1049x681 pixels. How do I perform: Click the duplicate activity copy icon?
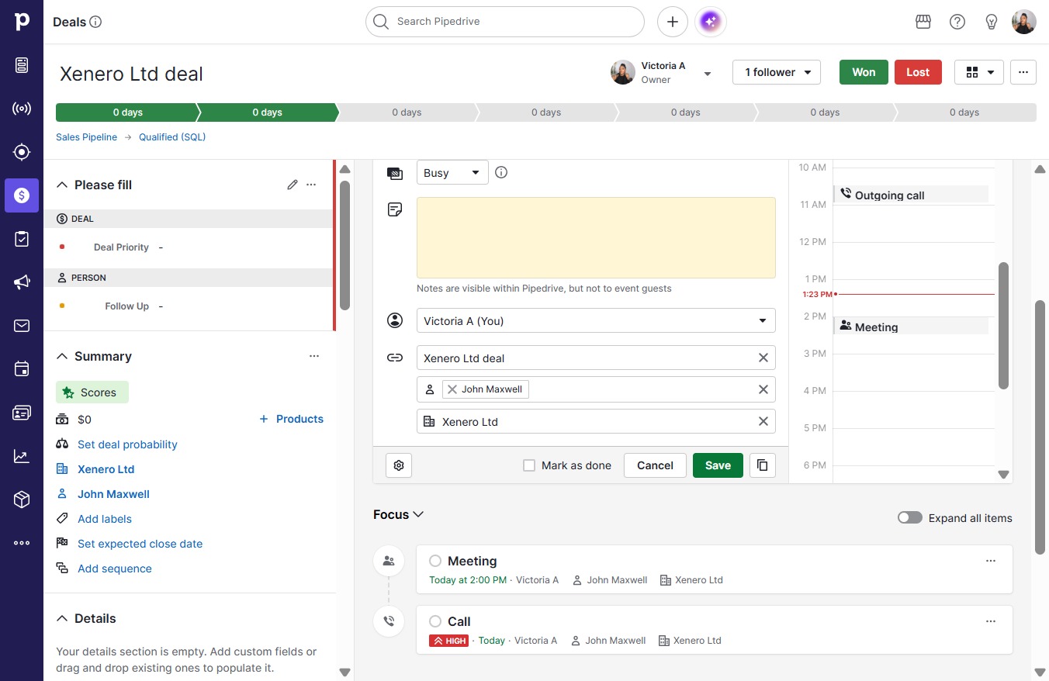(x=763, y=465)
